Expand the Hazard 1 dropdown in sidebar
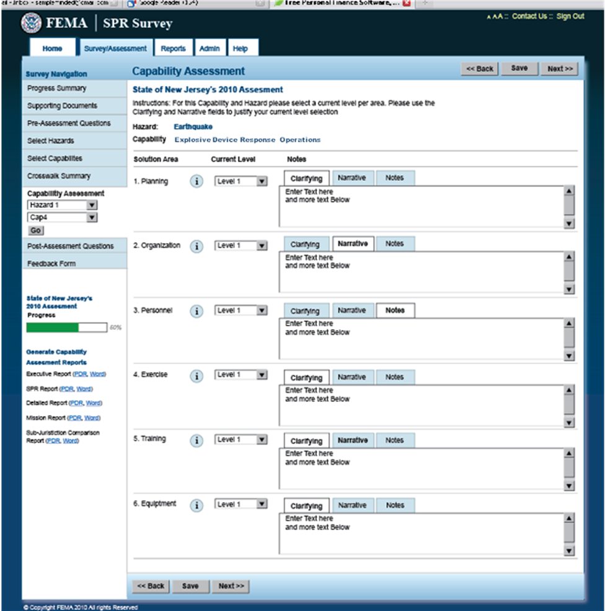The image size is (605, 611). pos(62,205)
